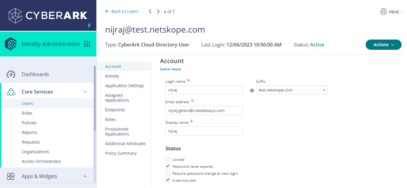Open Dashboards in the sidebar
Image resolution: width=407 pixels, height=188 pixels.
35,74
